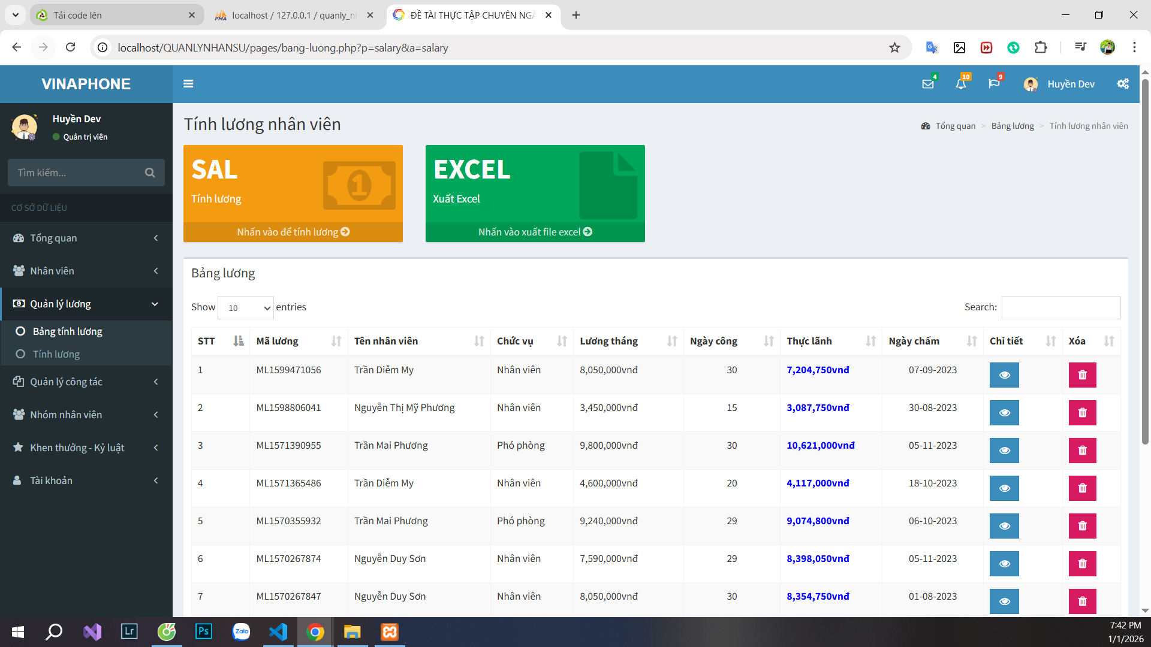
Task: Reload the page
Action: click(71, 47)
